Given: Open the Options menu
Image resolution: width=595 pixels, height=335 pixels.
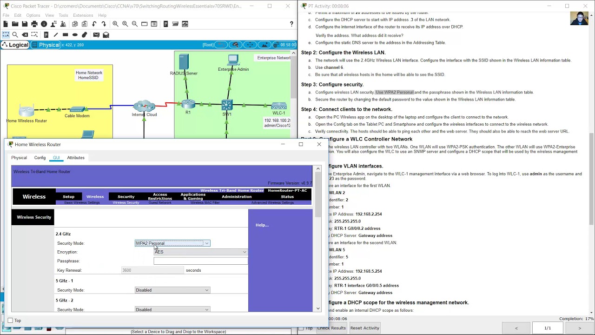Looking at the screenshot, I should point(33,15).
